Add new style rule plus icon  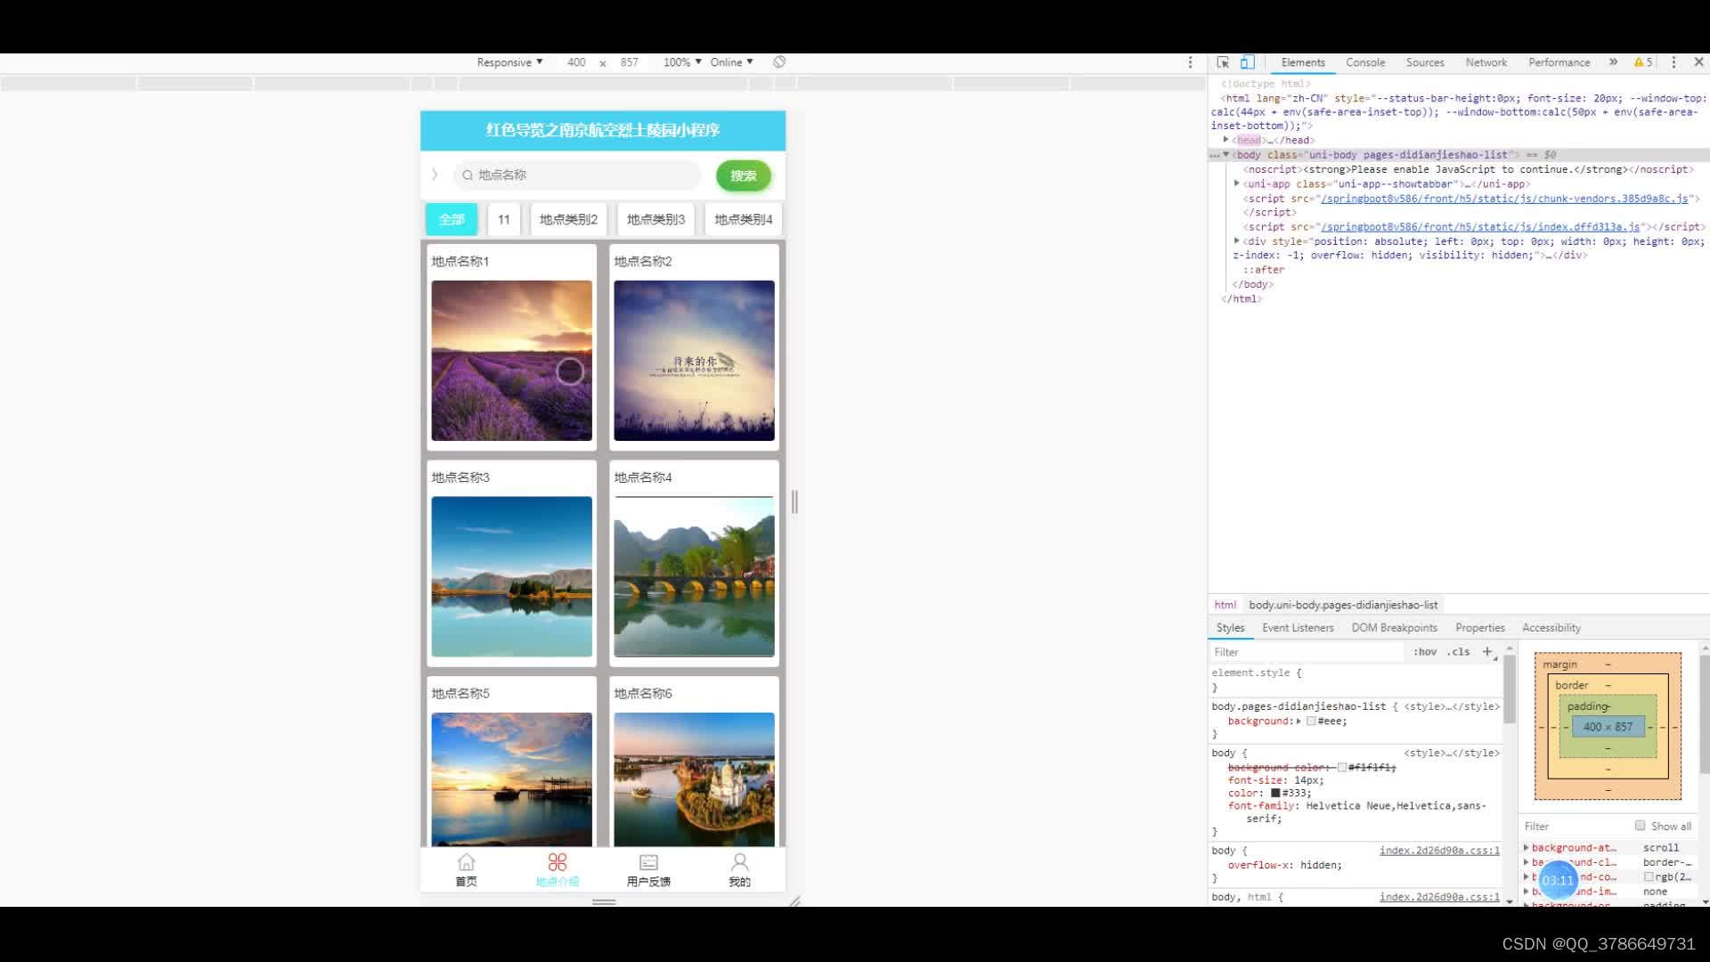tap(1486, 652)
